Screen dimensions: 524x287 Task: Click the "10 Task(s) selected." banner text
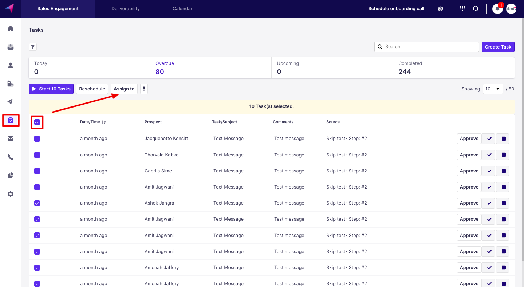[x=272, y=106]
